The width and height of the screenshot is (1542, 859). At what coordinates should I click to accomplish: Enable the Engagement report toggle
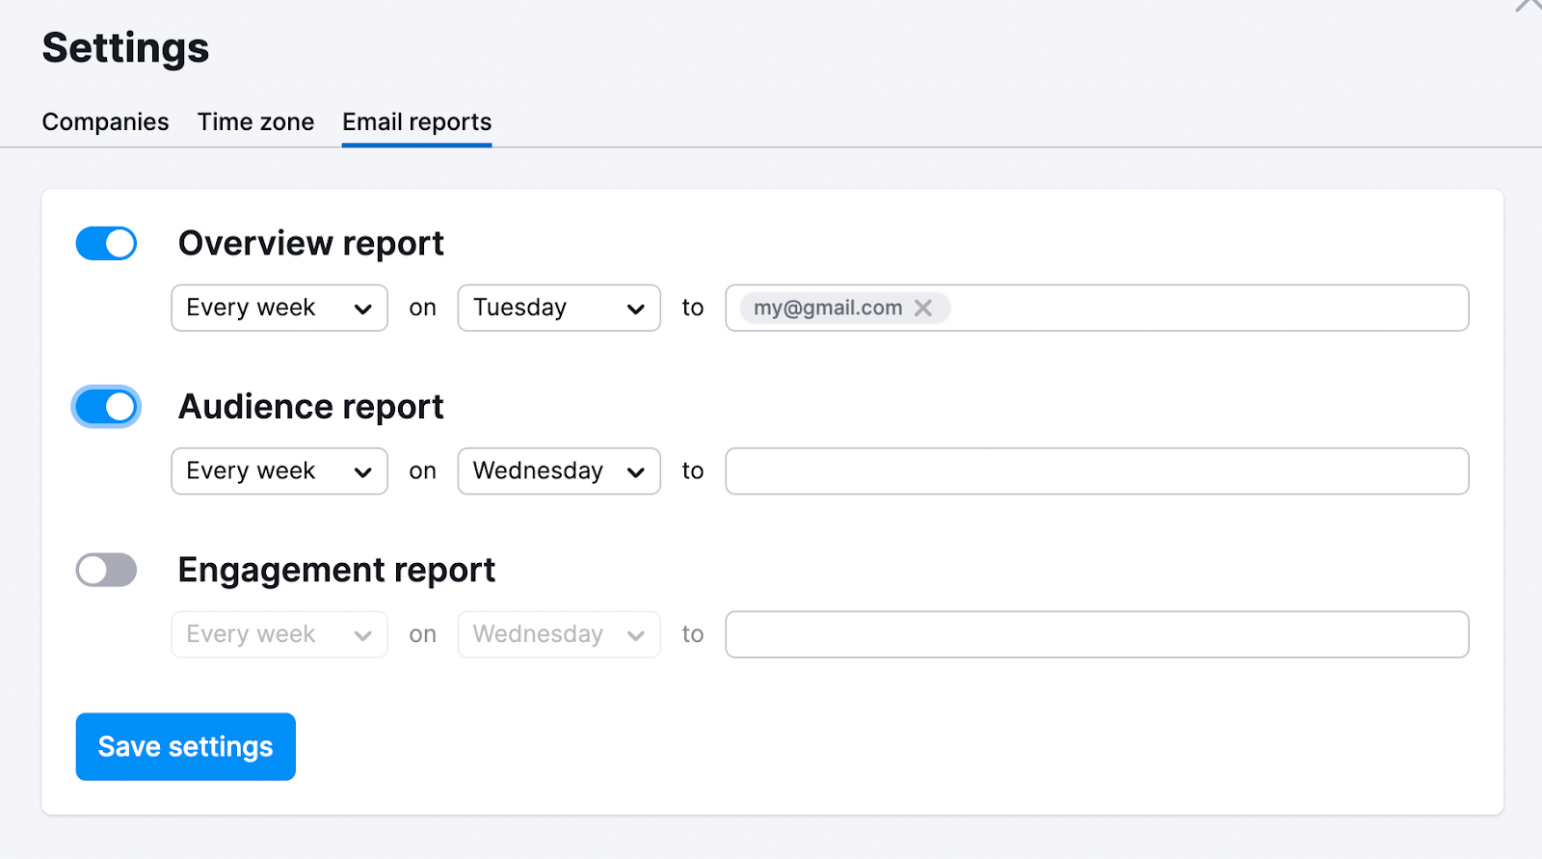106,571
